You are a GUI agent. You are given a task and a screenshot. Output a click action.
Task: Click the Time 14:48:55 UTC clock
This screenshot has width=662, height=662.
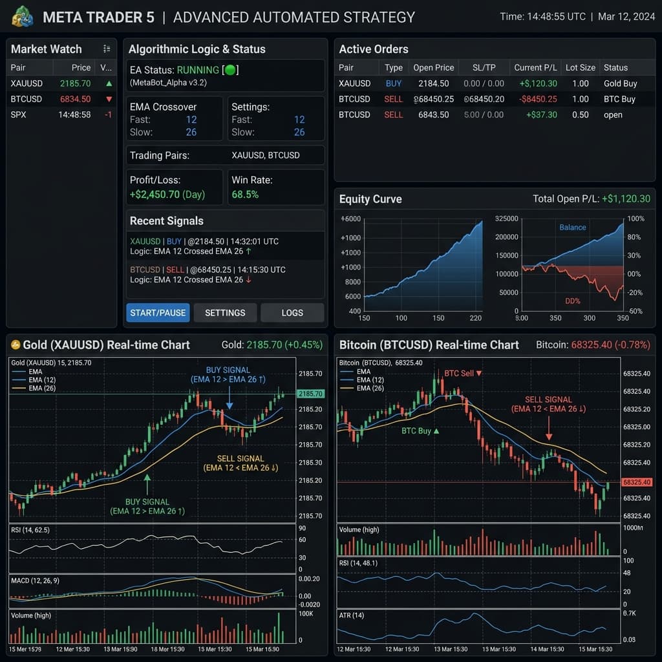tap(542, 16)
